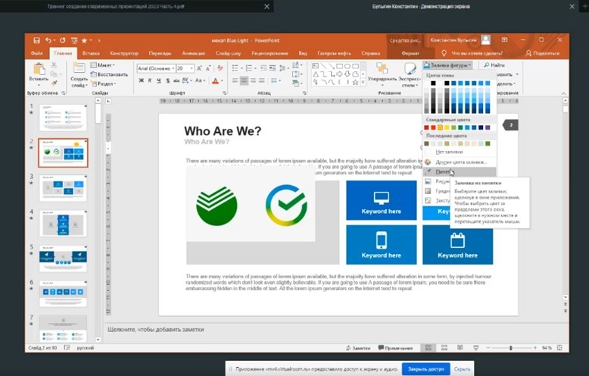Start slideshow from beginning via Quick Access icon
Viewport: 589px width, 376px height.
(74, 40)
